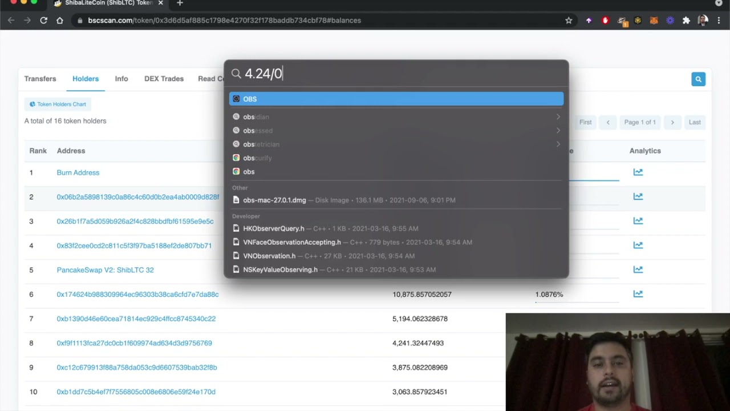This screenshot has width=730, height=411.
Task: Open analytics chart for 0x06b2a5898 holder
Action: tap(638, 196)
